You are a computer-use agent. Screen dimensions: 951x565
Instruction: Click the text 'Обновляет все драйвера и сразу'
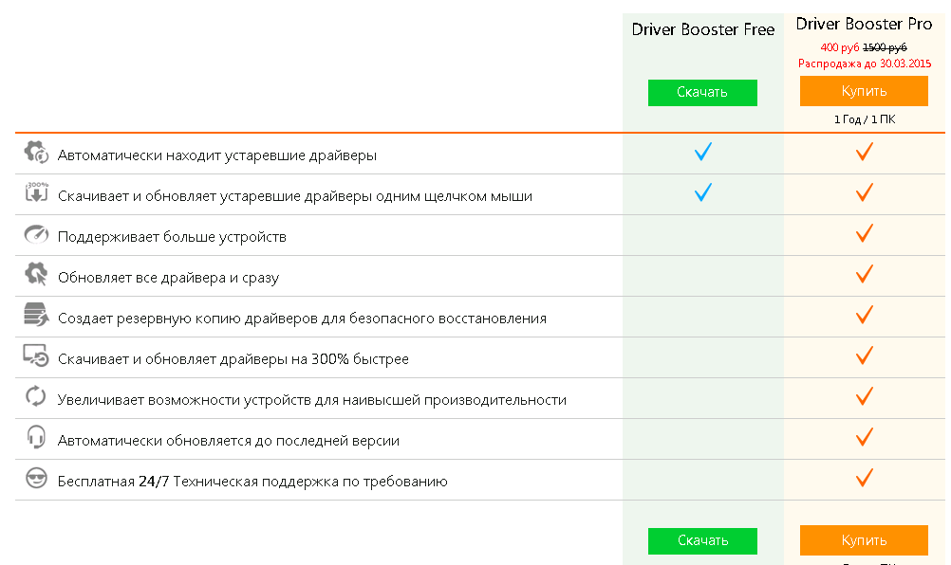tap(168, 278)
